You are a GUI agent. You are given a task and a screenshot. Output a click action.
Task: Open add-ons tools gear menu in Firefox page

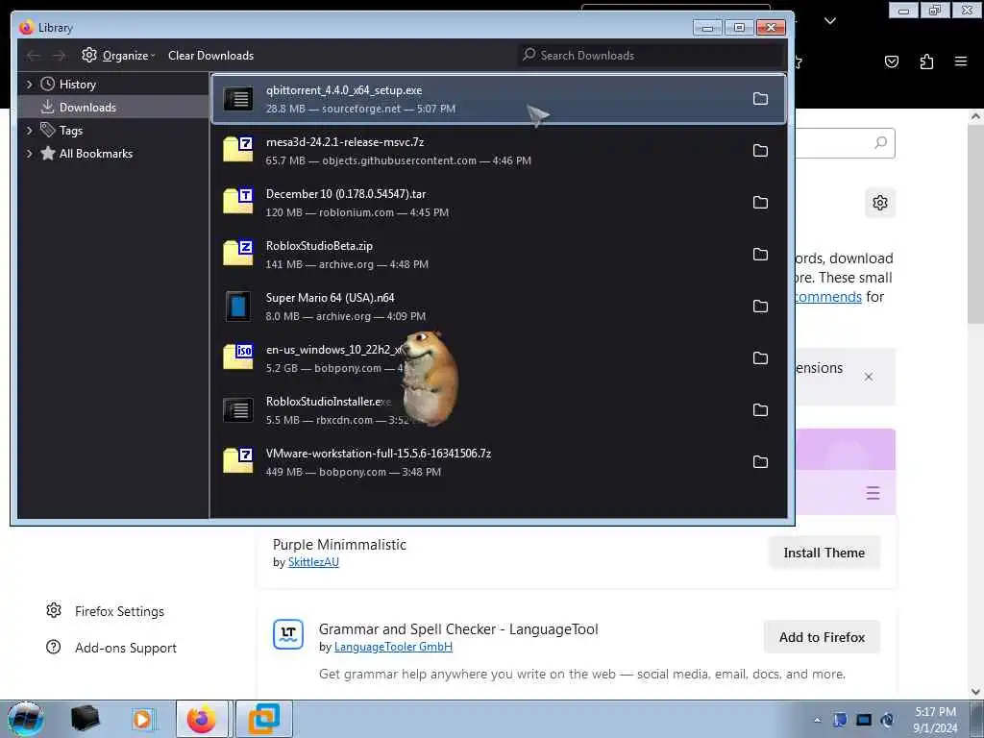click(880, 203)
